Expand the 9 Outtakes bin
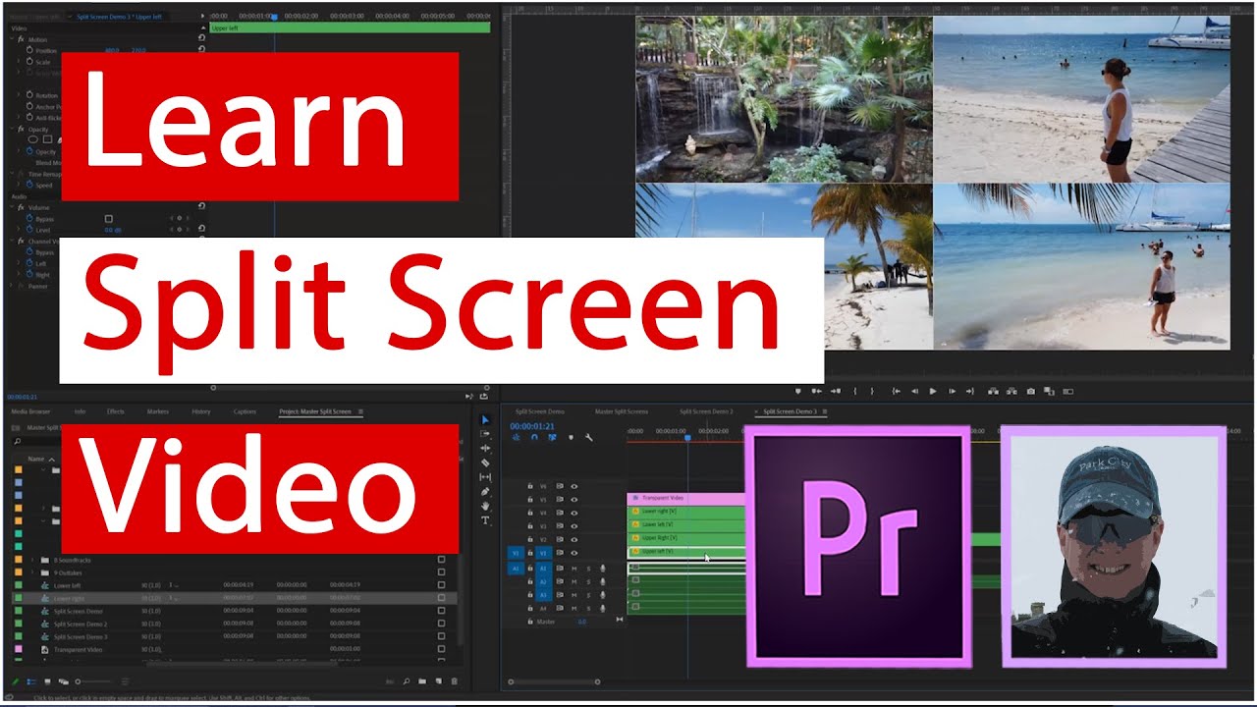Screen dimensions: 1257x707 tap(32, 572)
